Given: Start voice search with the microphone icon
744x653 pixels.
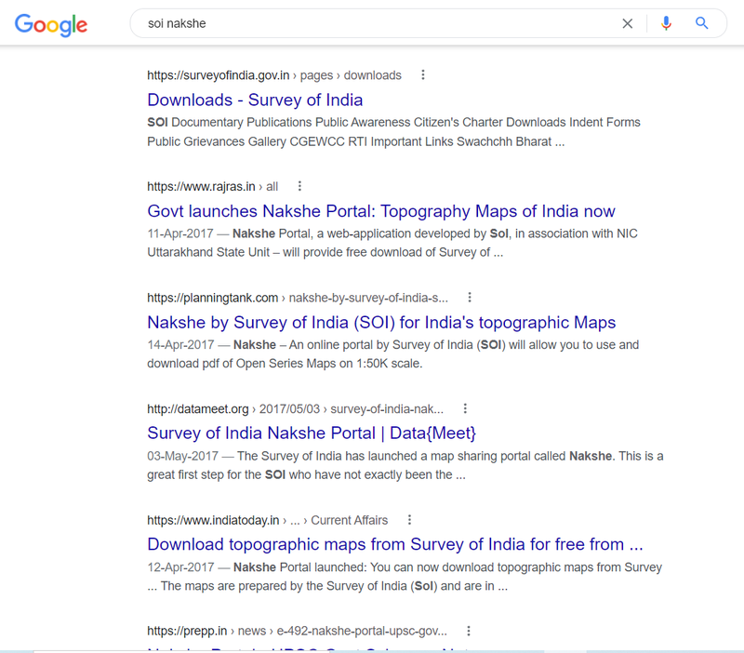Looking at the screenshot, I should [666, 23].
